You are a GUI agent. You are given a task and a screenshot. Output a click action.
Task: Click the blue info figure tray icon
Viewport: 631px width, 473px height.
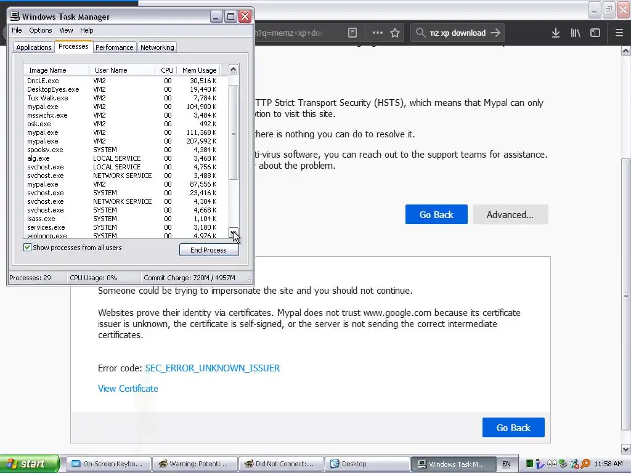(540, 464)
